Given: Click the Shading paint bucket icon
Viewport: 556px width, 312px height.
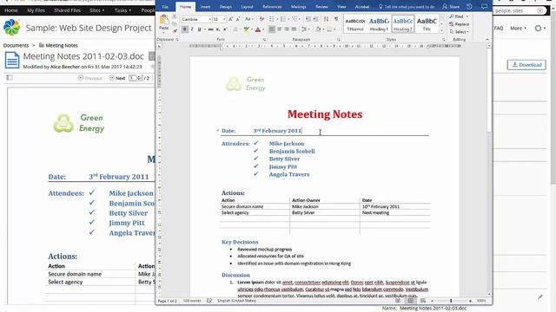Looking at the screenshot, I should pos(318,29).
